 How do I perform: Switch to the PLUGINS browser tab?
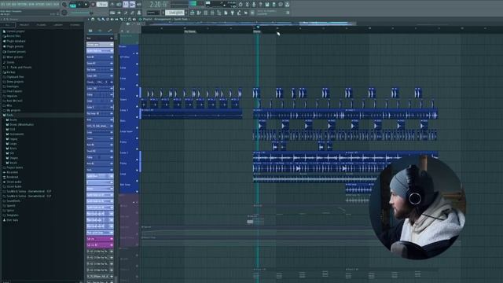click(x=41, y=24)
